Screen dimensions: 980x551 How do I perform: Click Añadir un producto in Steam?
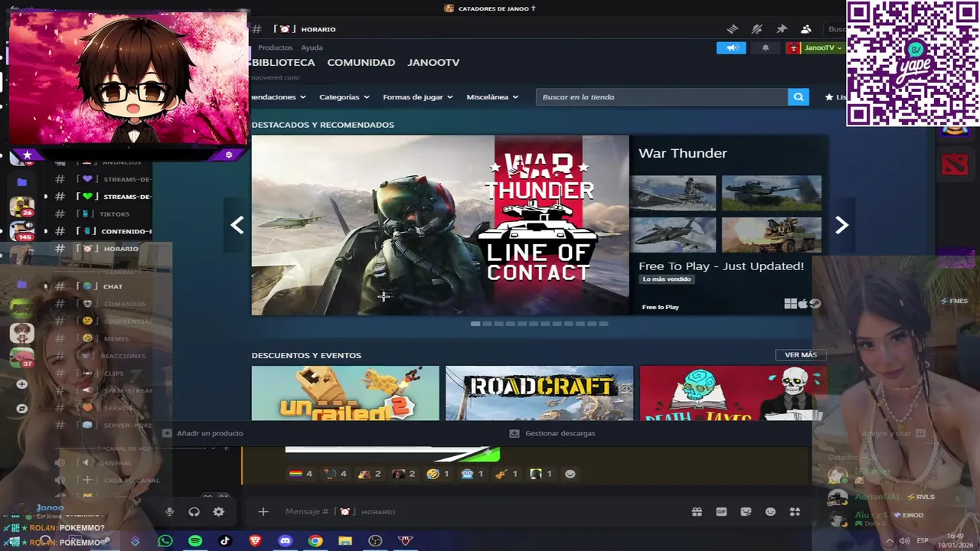tap(203, 433)
